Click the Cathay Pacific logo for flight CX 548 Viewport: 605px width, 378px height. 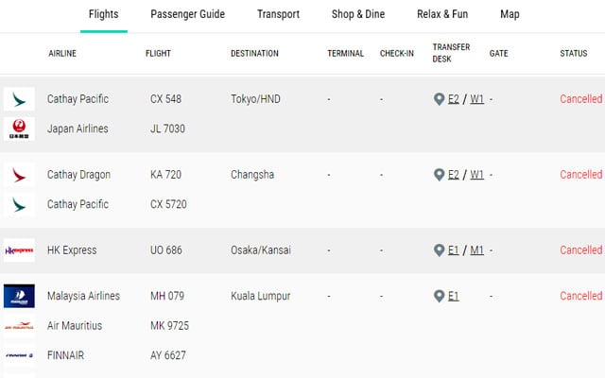pyautogui.click(x=19, y=99)
